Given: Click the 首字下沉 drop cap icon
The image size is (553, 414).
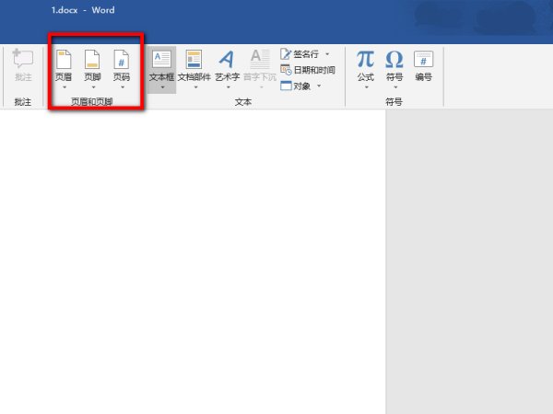Looking at the screenshot, I should (x=260, y=59).
